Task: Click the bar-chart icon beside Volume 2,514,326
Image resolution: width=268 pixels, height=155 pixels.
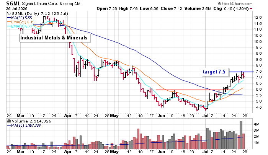Action: [9, 121]
